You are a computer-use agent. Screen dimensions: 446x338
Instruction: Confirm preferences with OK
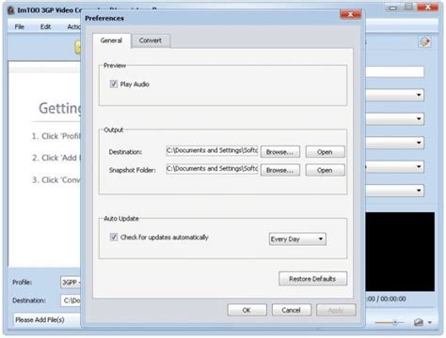[247, 310]
